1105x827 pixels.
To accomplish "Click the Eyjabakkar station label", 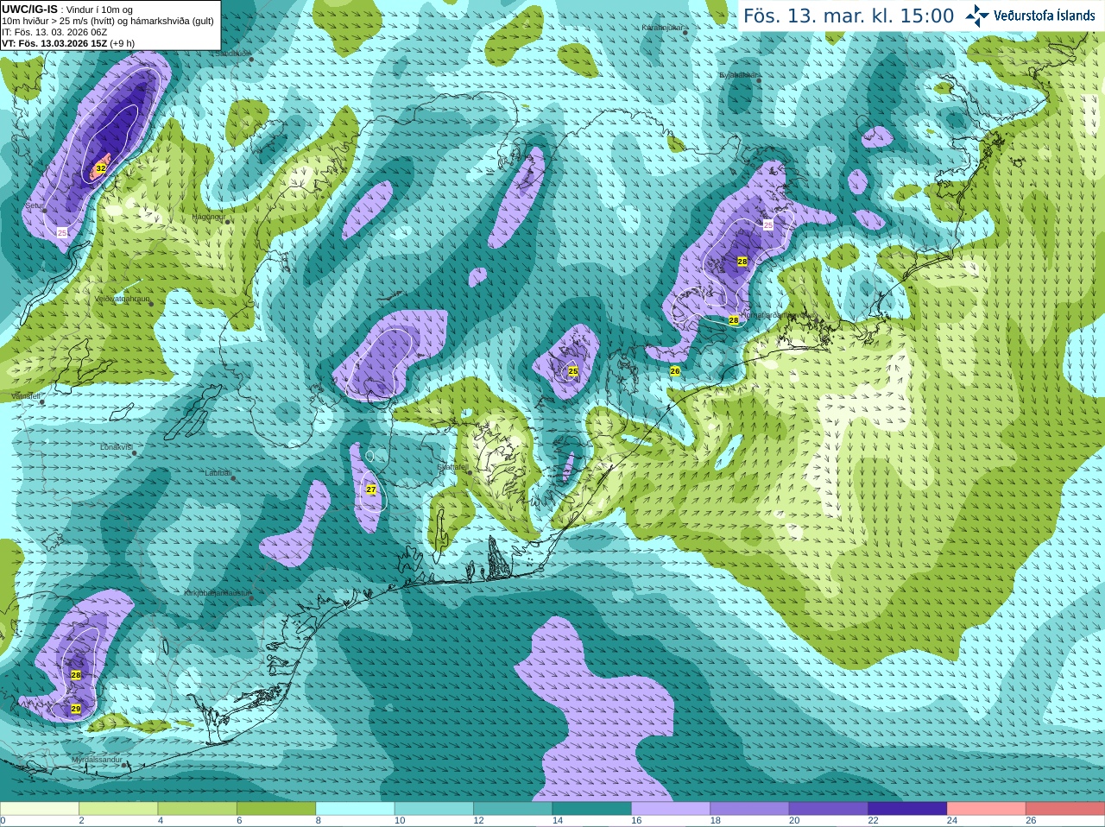I will (738, 75).
